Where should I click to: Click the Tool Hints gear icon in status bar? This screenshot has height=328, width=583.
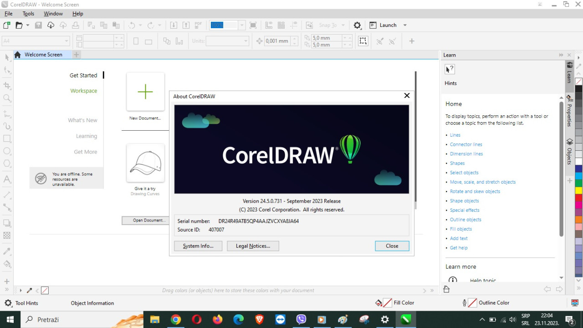pos(8,303)
